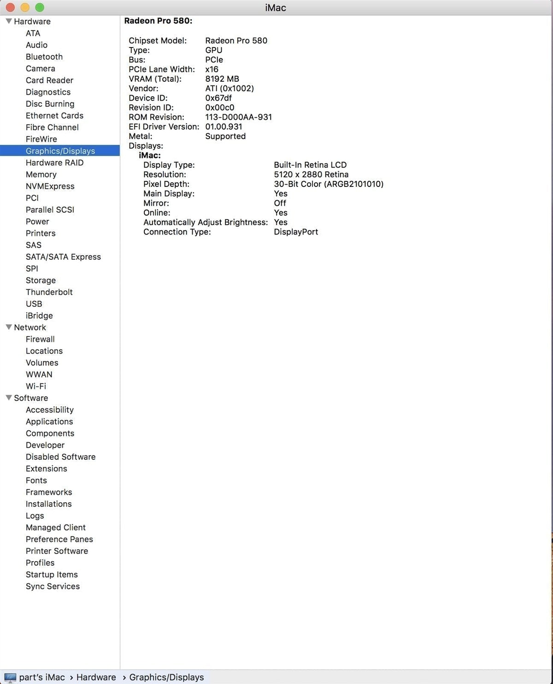Collapse the Network section
Screen dimensions: 553x684
[8, 327]
